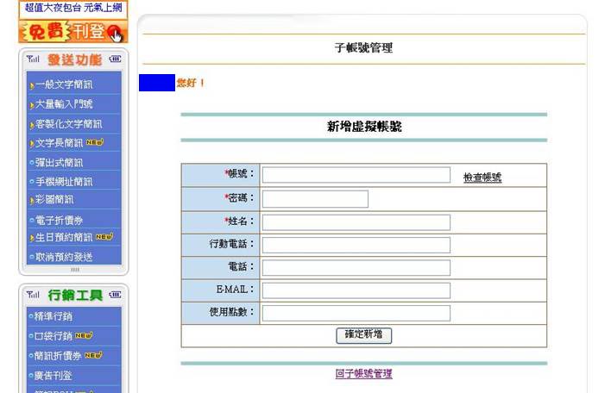Viewport: 611px width, 393px height.
Task: Open 文字長簡訊 menu item
Action: [x=62, y=143]
